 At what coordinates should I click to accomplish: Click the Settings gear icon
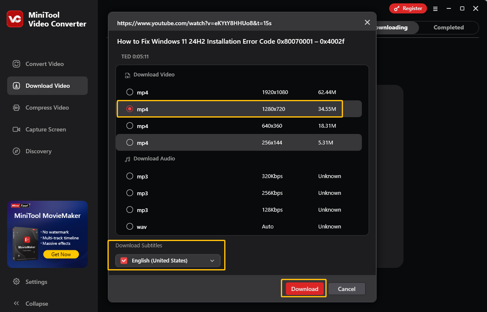tap(16, 282)
